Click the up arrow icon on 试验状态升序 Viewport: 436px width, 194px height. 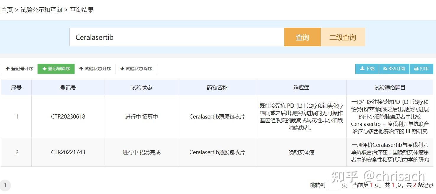pos(81,69)
